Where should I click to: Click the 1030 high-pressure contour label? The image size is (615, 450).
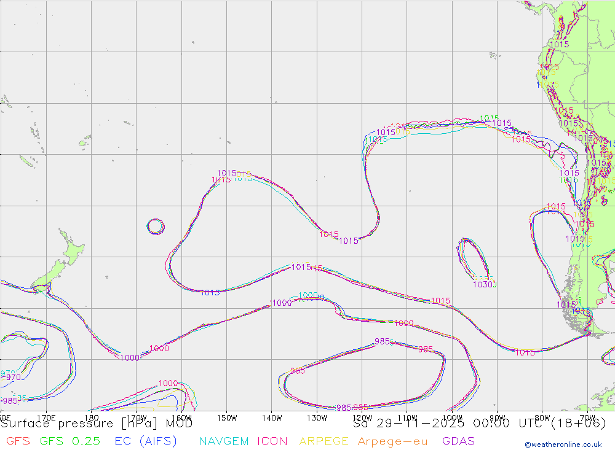483,284
